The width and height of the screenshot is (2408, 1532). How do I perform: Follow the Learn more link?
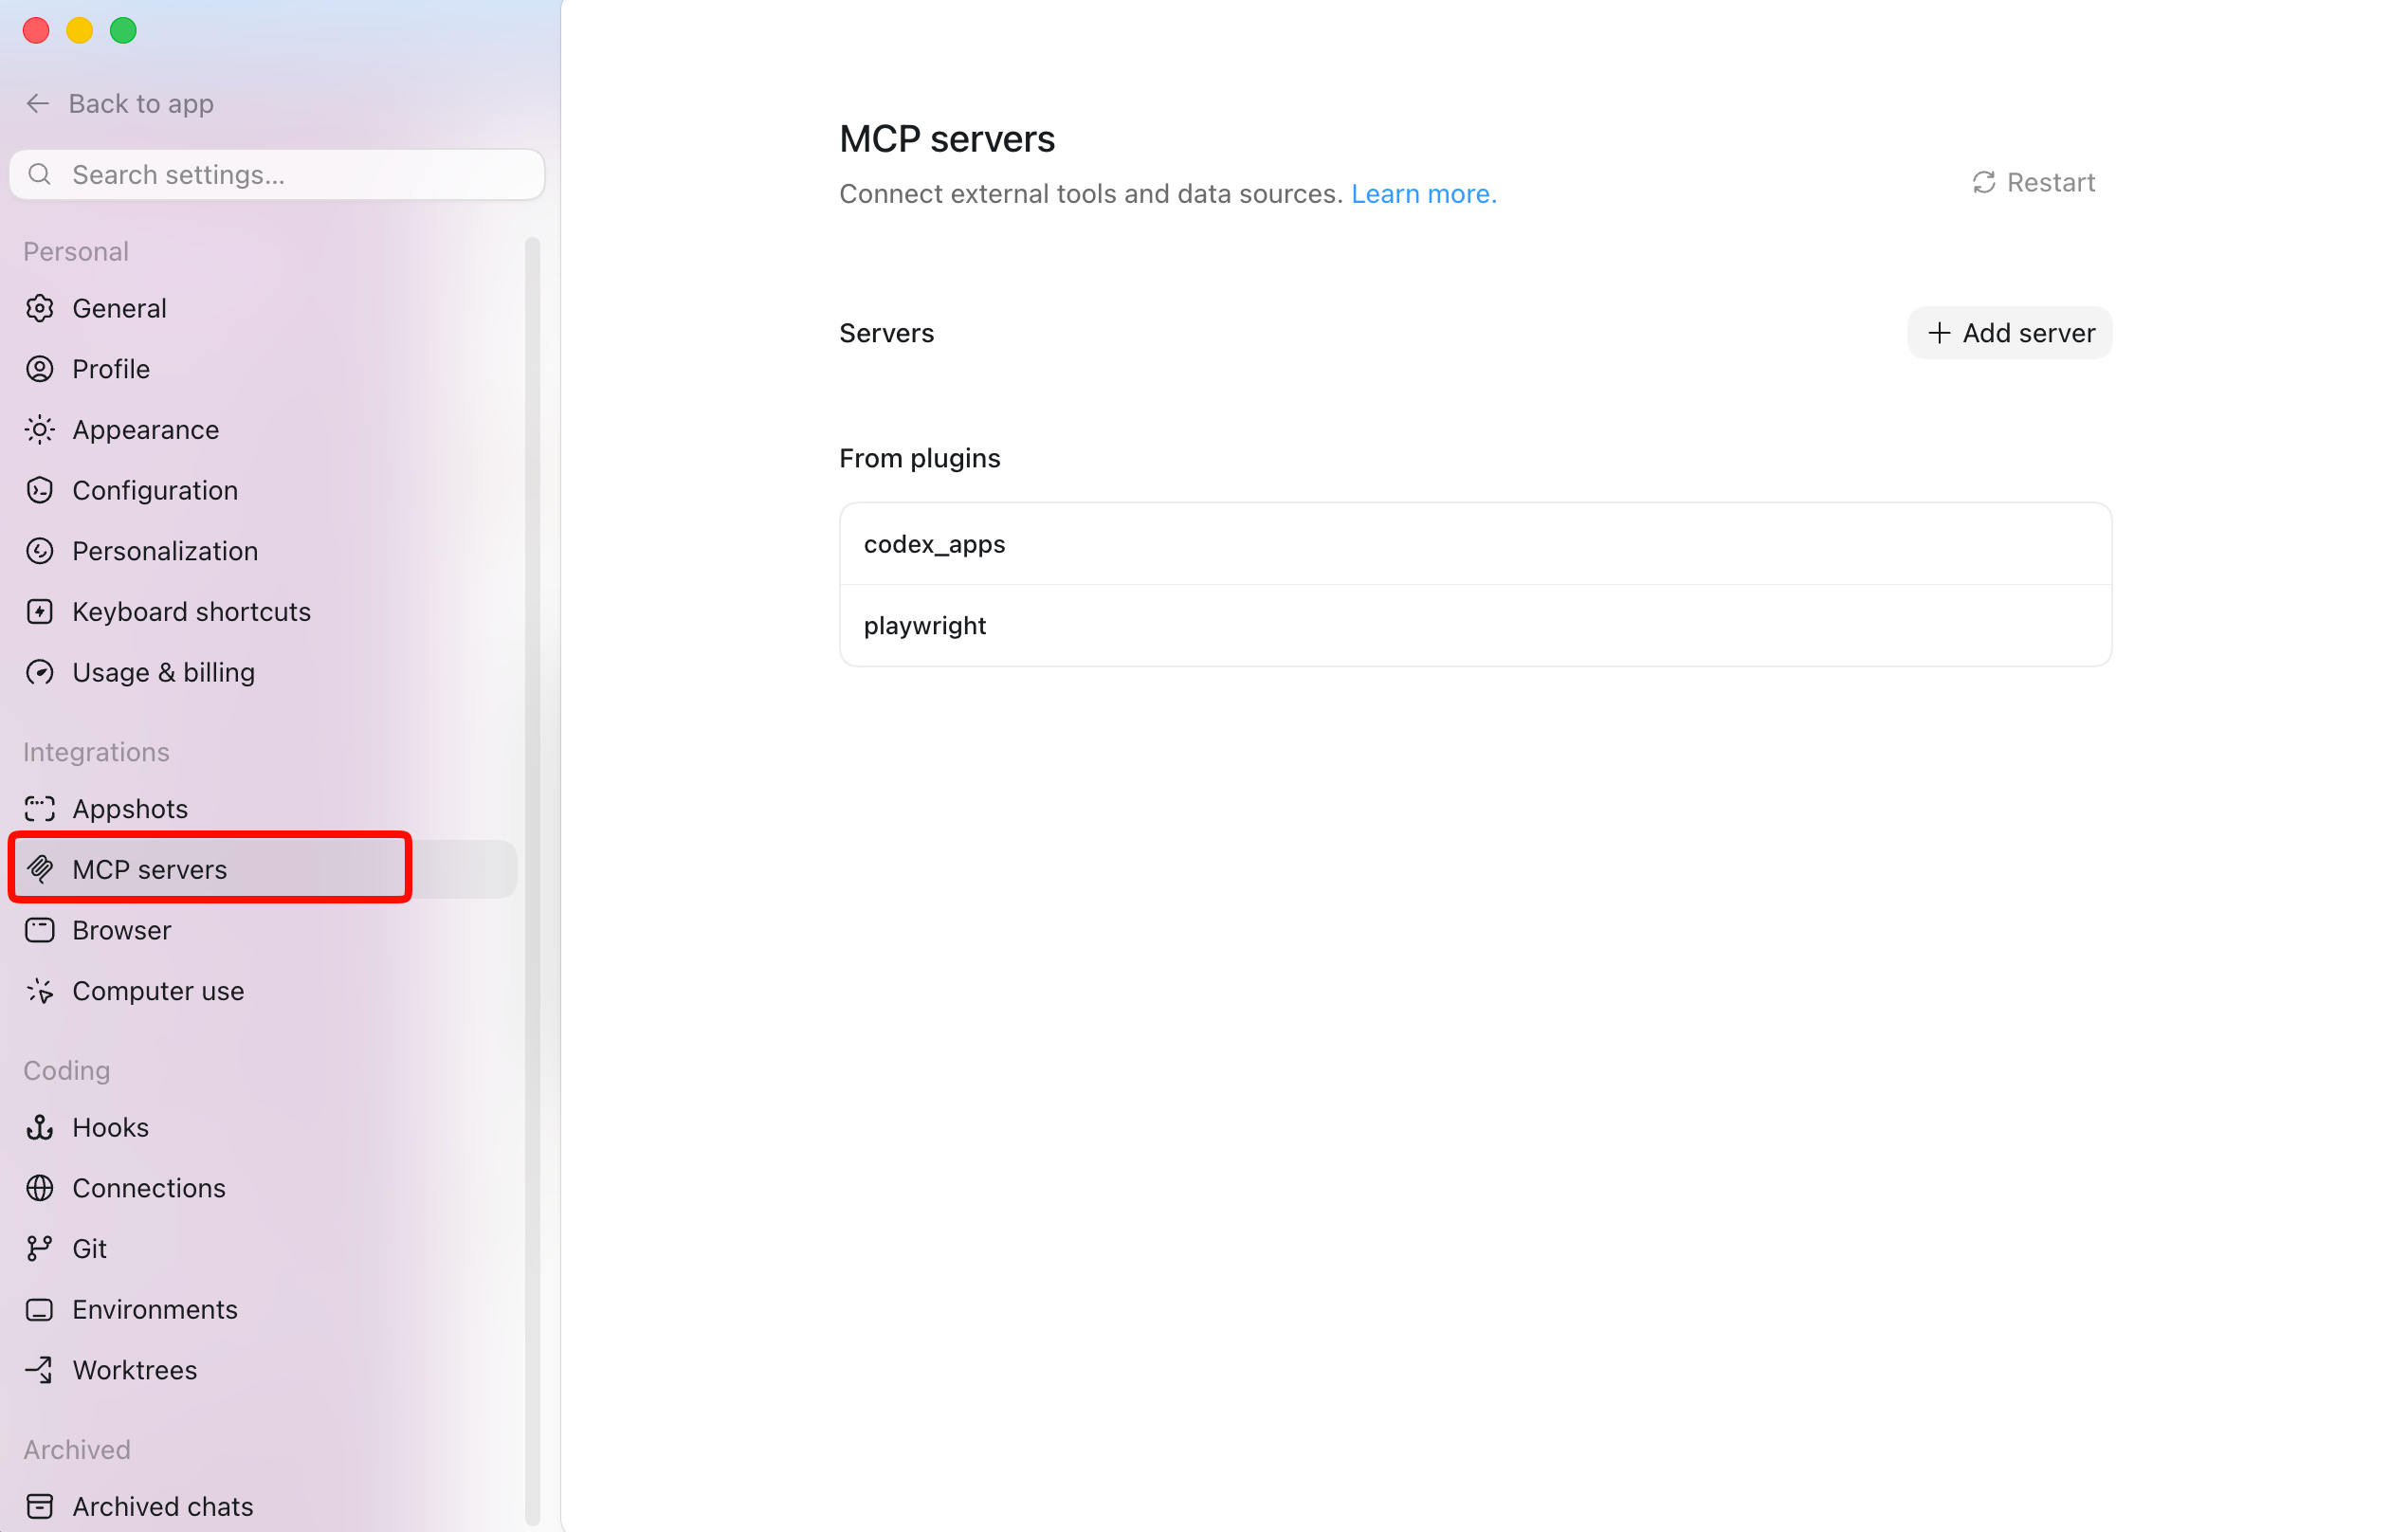pyautogui.click(x=1424, y=194)
